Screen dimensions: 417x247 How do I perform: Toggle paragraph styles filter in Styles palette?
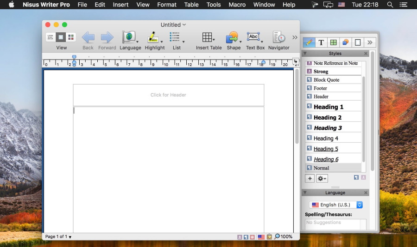pyautogui.click(x=356, y=177)
